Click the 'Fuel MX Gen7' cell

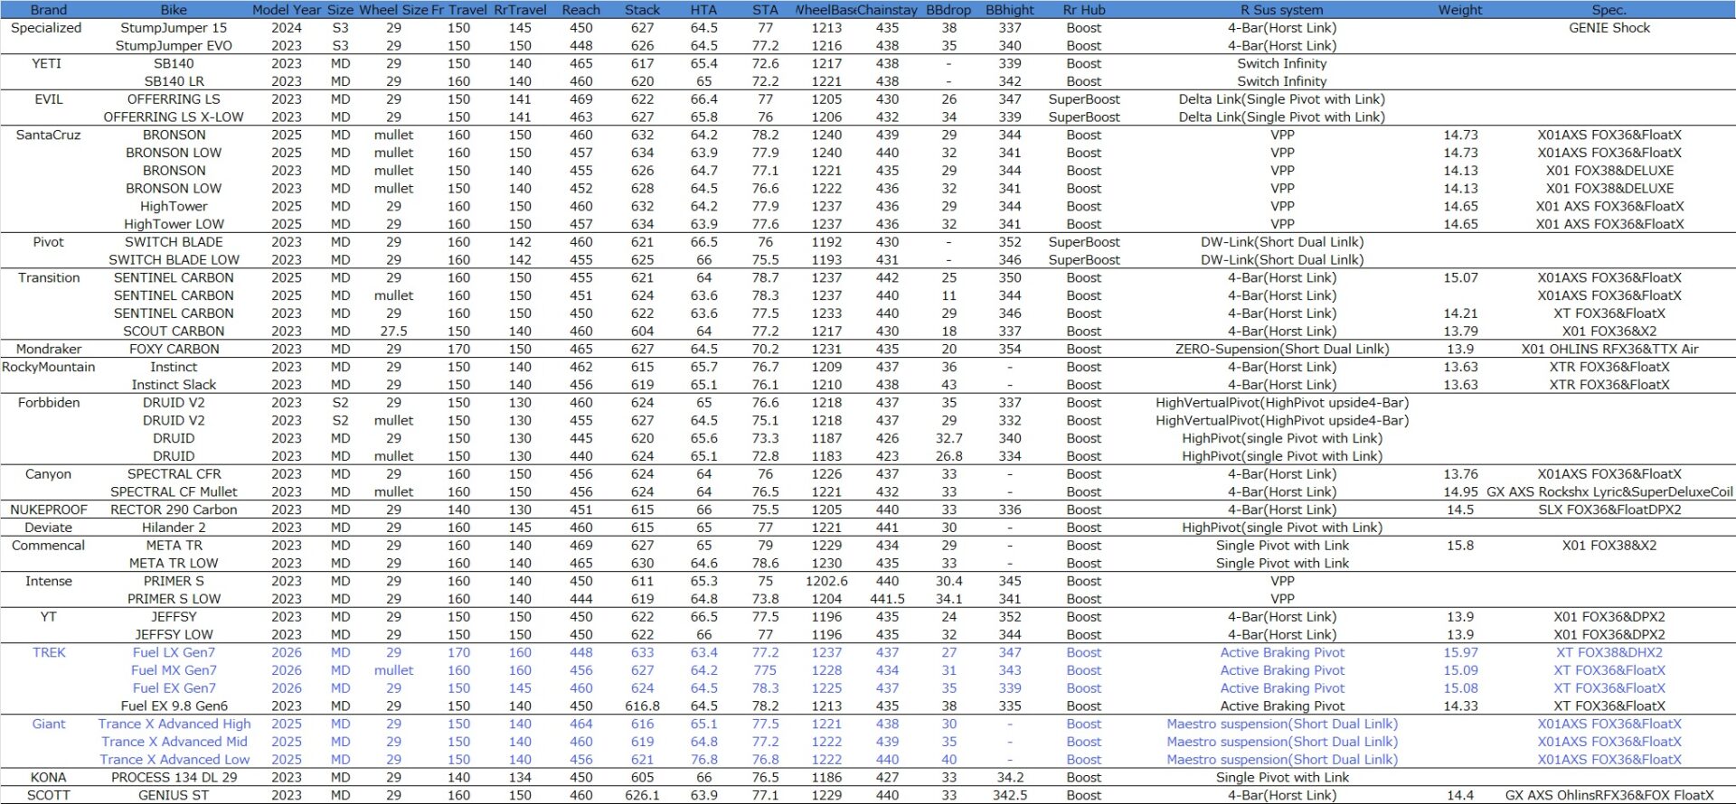point(174,670)
